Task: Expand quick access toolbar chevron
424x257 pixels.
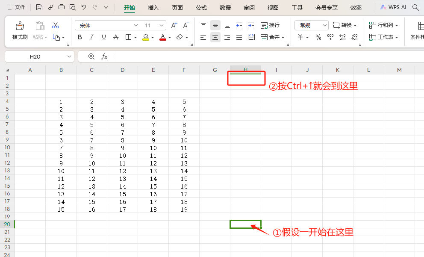Action: pos(106,8)
